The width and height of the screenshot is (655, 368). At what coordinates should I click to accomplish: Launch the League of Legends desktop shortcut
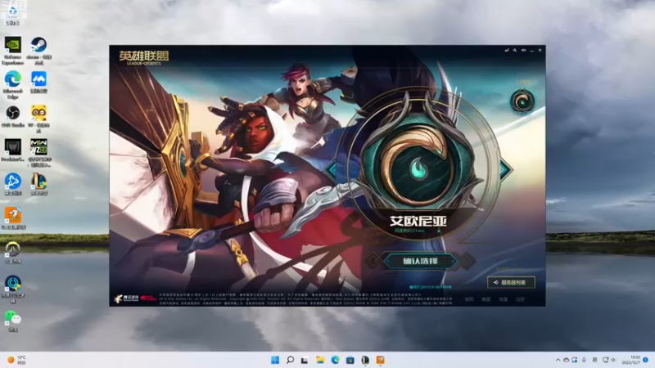coord(38,185)
